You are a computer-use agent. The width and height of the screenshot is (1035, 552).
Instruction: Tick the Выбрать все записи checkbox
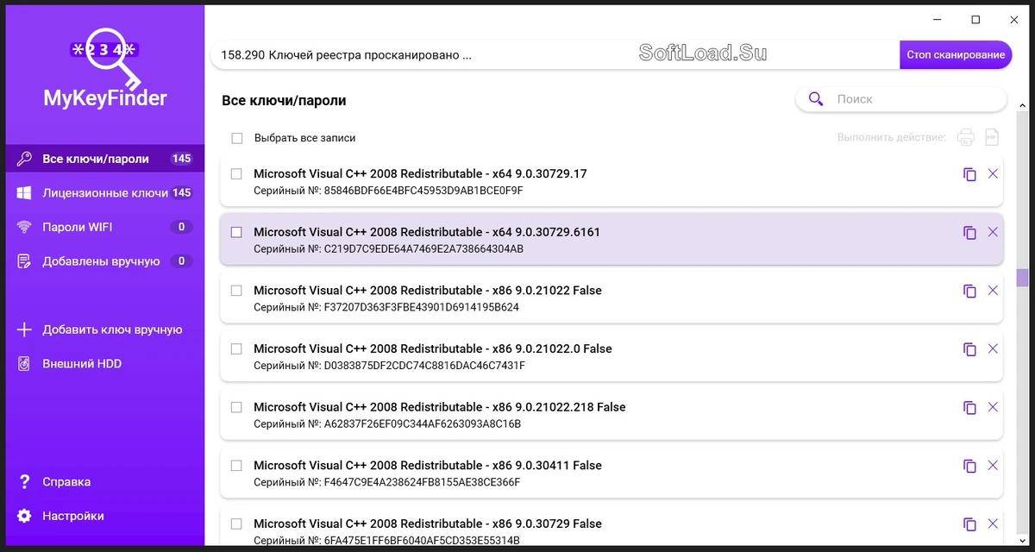coord(237,138)
